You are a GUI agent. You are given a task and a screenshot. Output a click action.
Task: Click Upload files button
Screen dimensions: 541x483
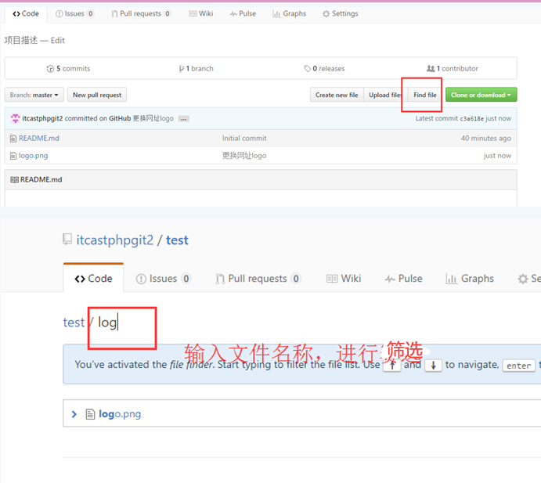pos(384,95)
